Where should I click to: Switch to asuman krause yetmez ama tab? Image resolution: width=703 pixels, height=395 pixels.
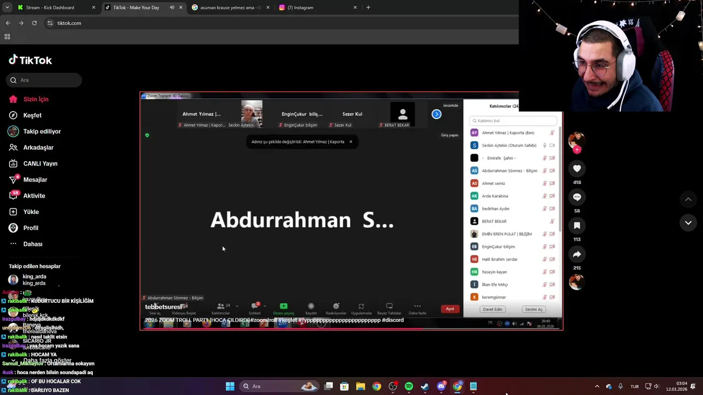[231, 8]
